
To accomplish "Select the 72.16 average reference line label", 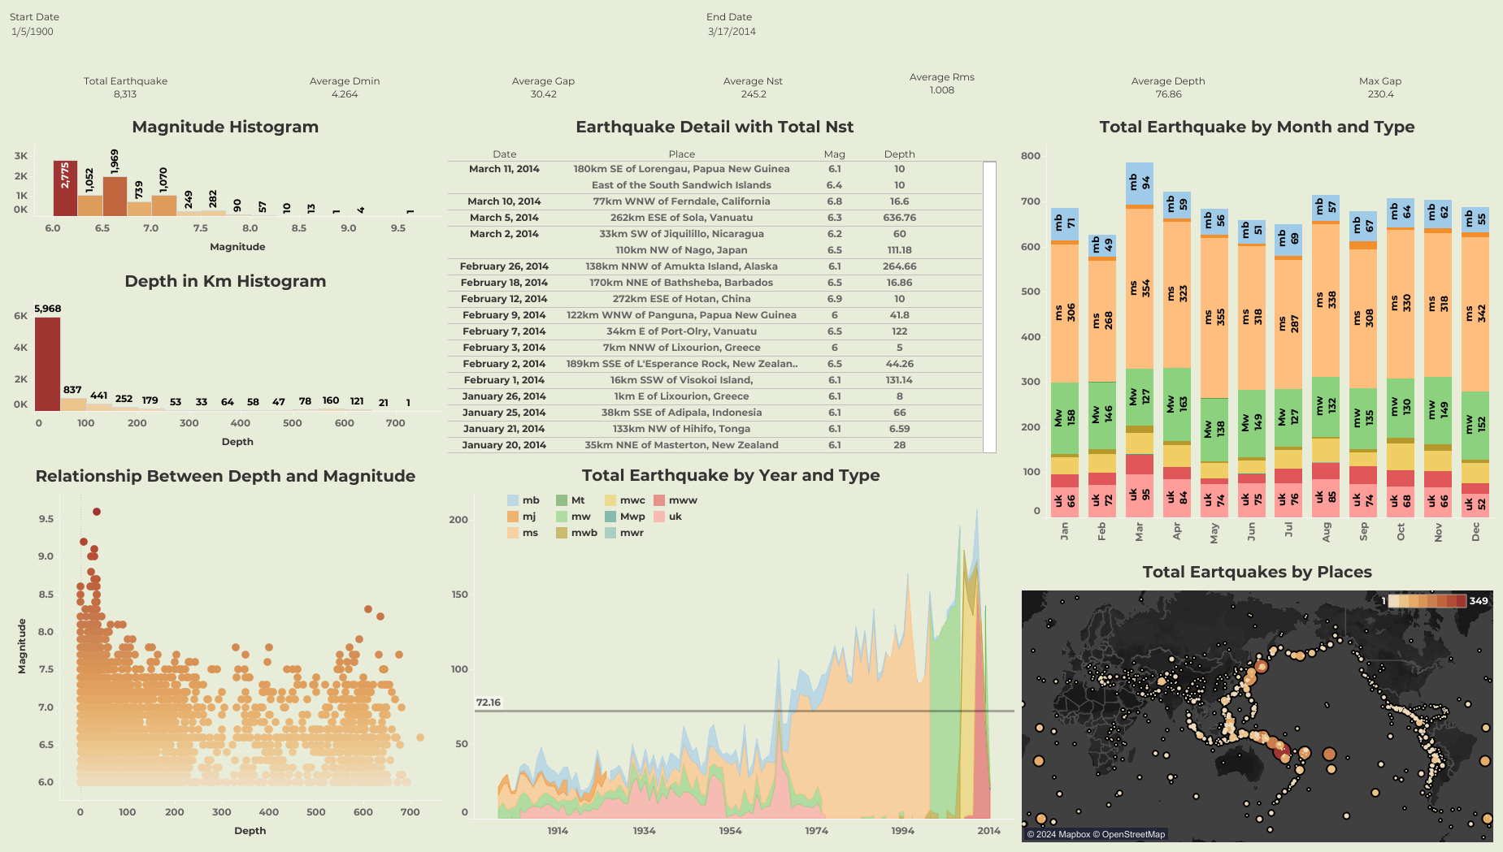I will point(489,703).
